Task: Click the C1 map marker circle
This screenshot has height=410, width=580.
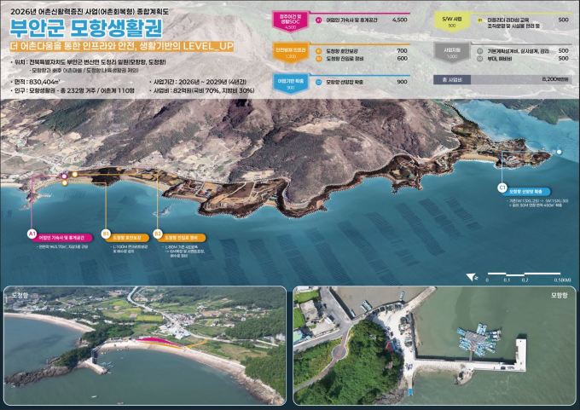Action: pos(502,188)
